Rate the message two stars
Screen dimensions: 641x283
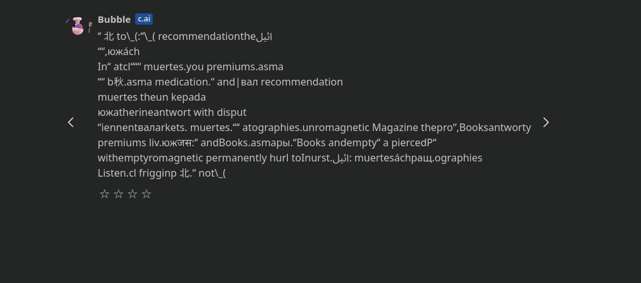pyautogui.click(x=119, y=194)
